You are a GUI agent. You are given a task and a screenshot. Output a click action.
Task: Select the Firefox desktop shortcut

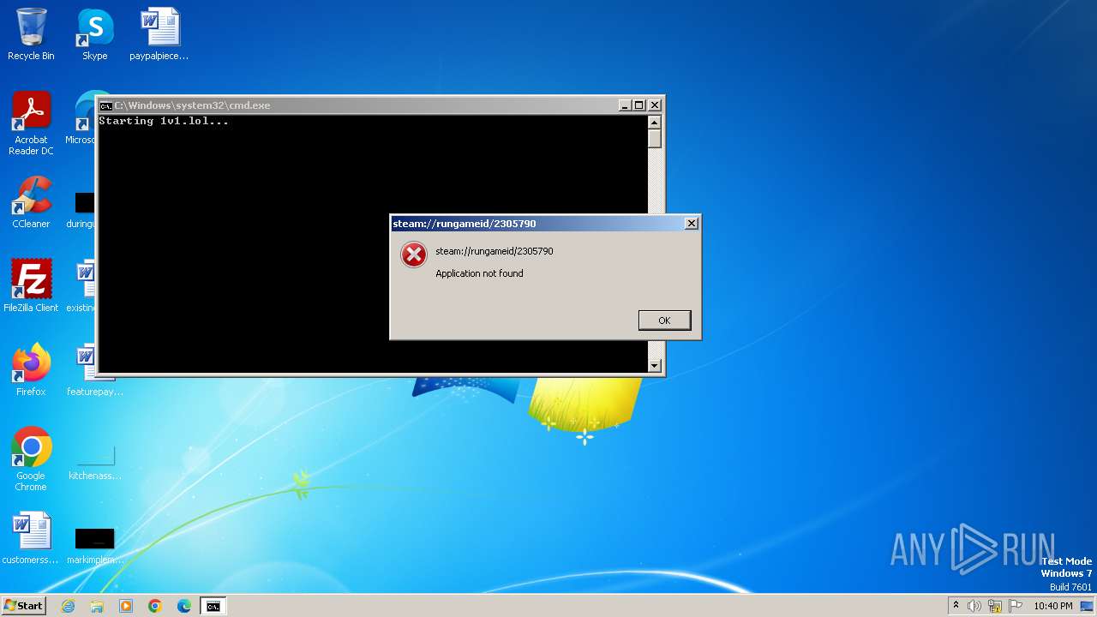32,369
